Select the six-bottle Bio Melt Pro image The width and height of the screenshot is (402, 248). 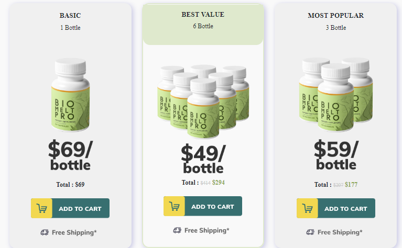[203, 97]
